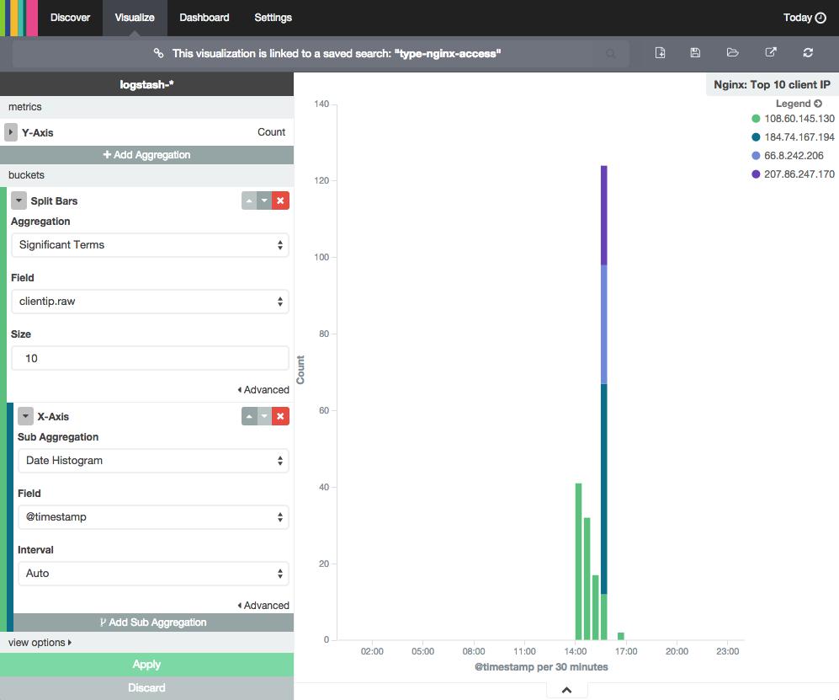
Task: Remove the Split Bars bucket with the red X
Action: click(281, 200)
